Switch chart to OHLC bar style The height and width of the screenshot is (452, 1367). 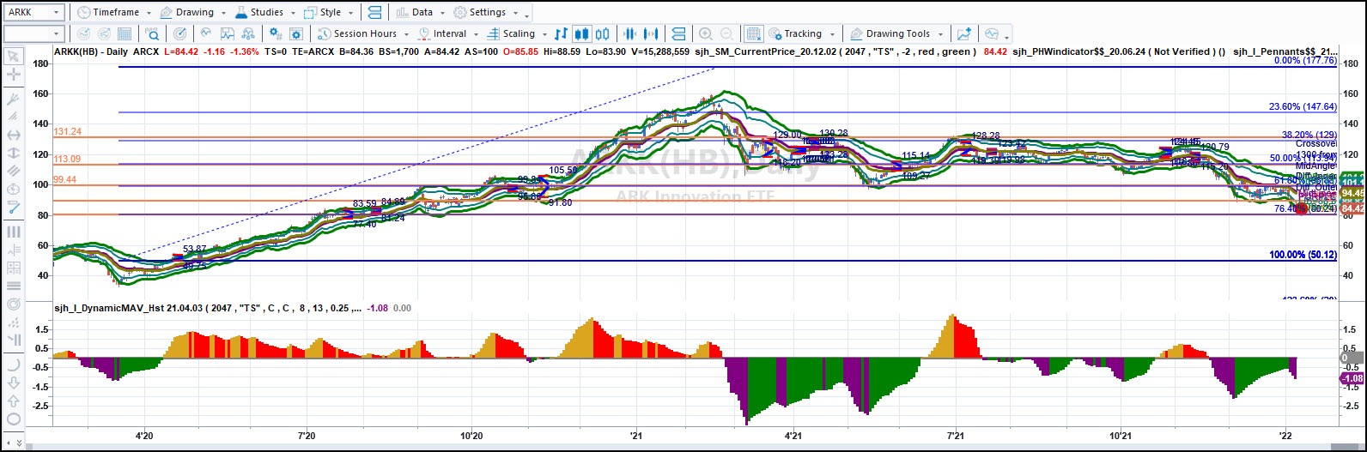562,34
